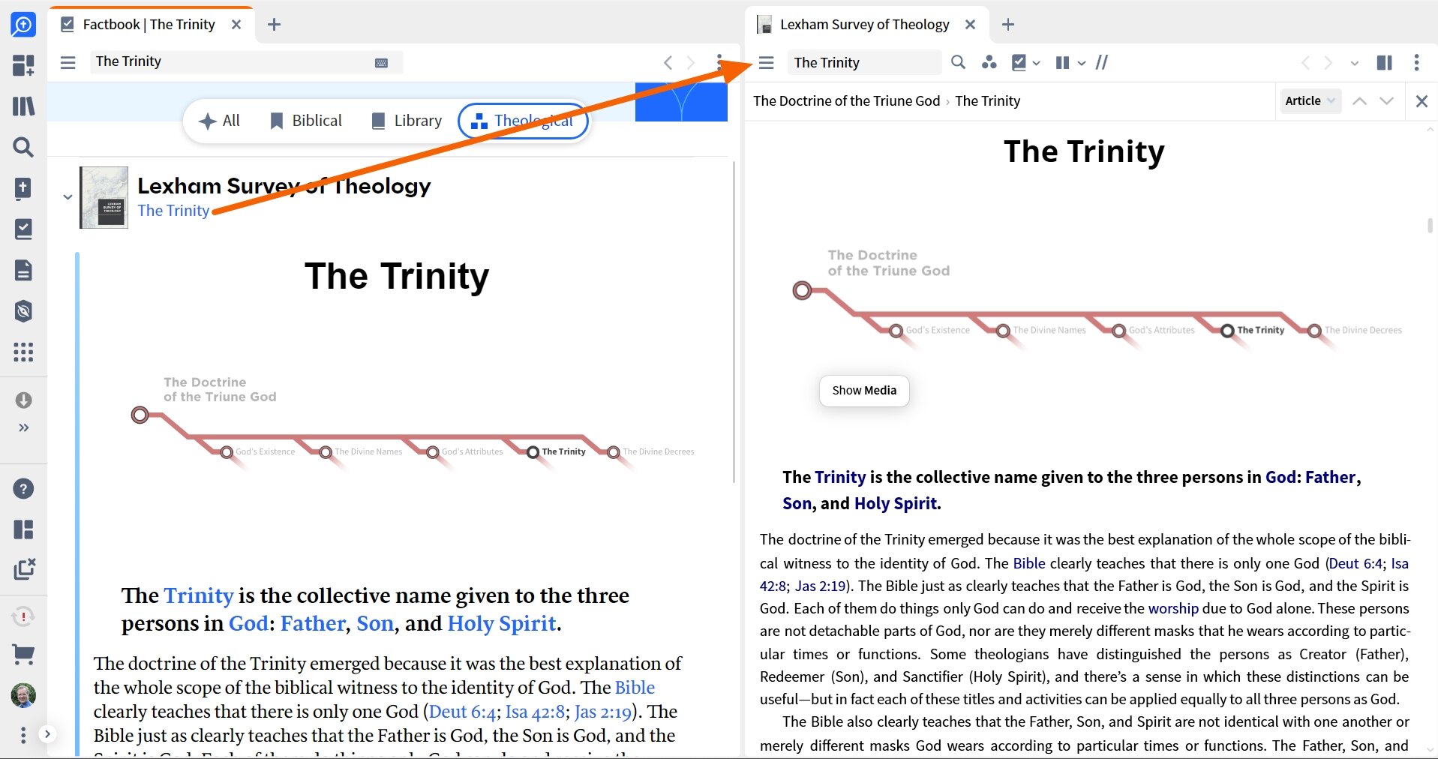This screenshot has height=759, width=1438.
Task: Open the layouts dashboard icon in sidebar
Action: tap(23, 65)
